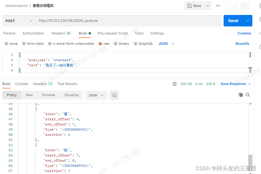Click the "token": "算" response line

pyautogui.click(x=58, y=114)
